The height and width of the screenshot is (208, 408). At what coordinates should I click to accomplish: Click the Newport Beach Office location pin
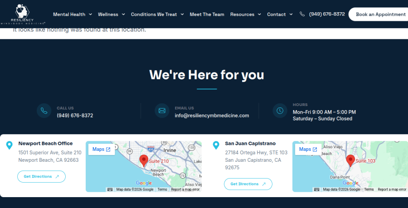[10, 145]
